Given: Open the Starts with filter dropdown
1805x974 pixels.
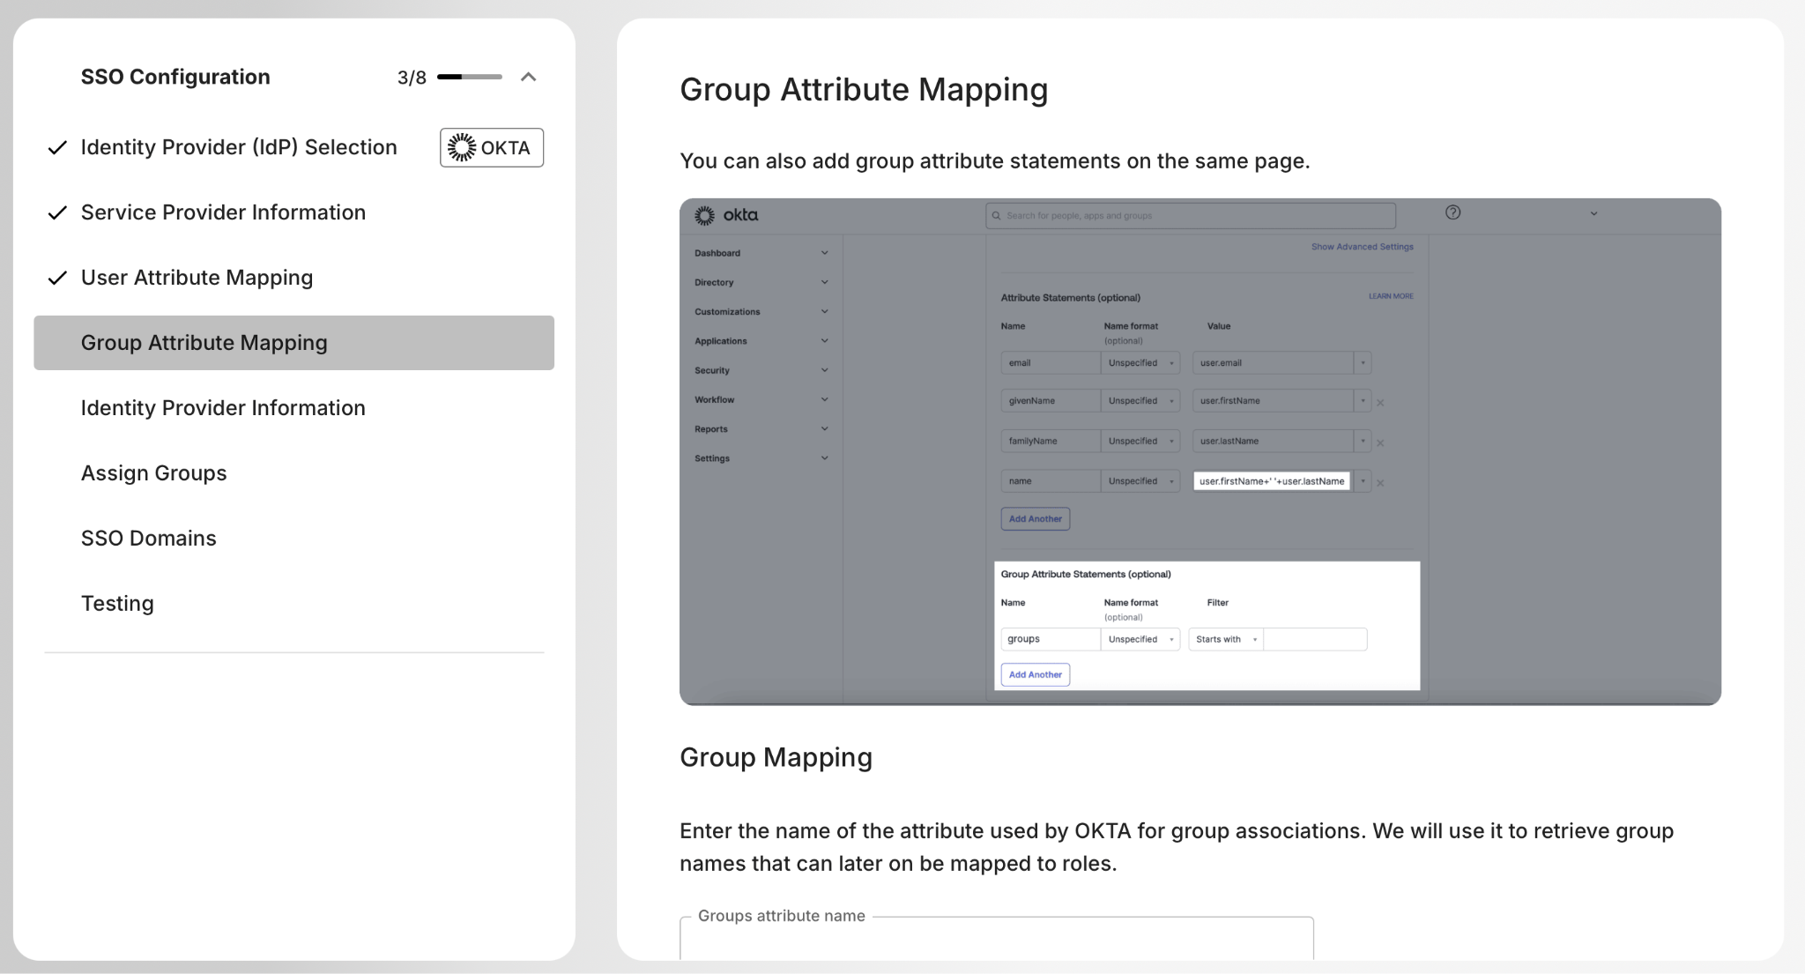Looking at the screenshot, I should tap(1225, 640).
